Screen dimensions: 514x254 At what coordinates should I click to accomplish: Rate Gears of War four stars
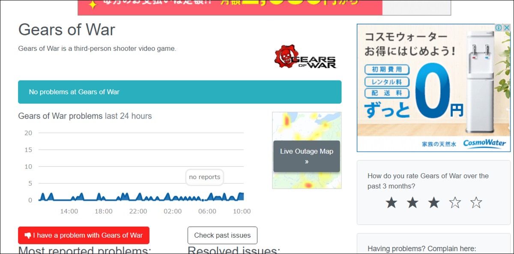(455, 202)
